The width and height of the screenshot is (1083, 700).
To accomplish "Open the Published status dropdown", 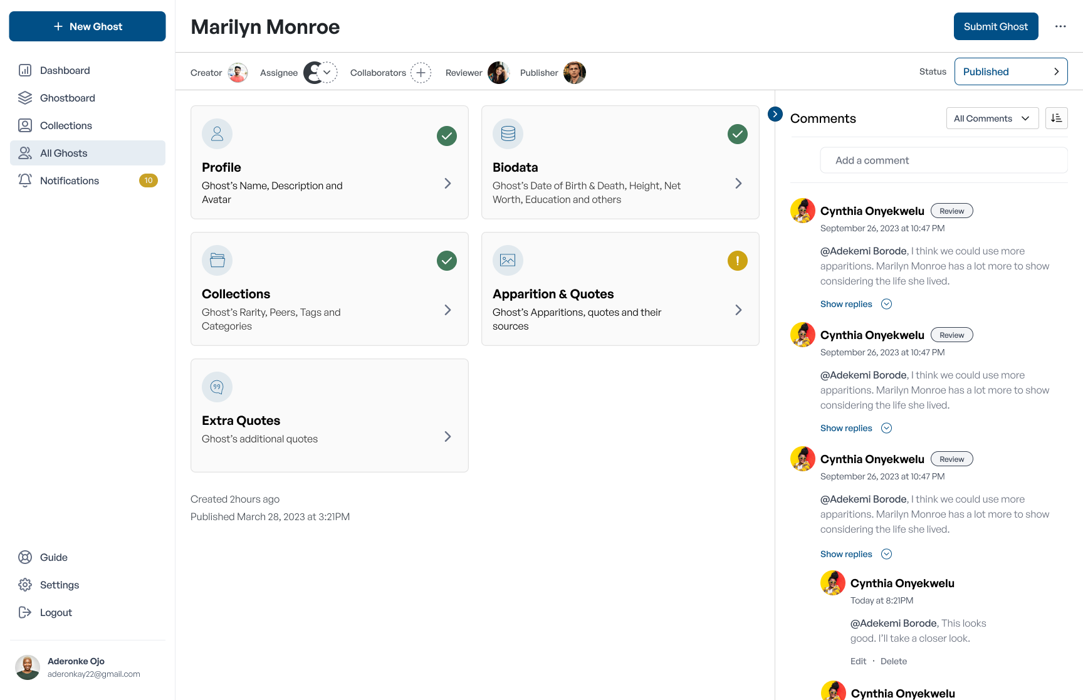I will (1011, 71).
